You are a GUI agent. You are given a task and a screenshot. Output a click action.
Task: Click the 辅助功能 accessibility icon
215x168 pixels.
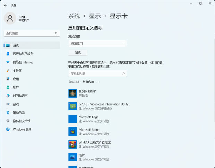(8, 112)
